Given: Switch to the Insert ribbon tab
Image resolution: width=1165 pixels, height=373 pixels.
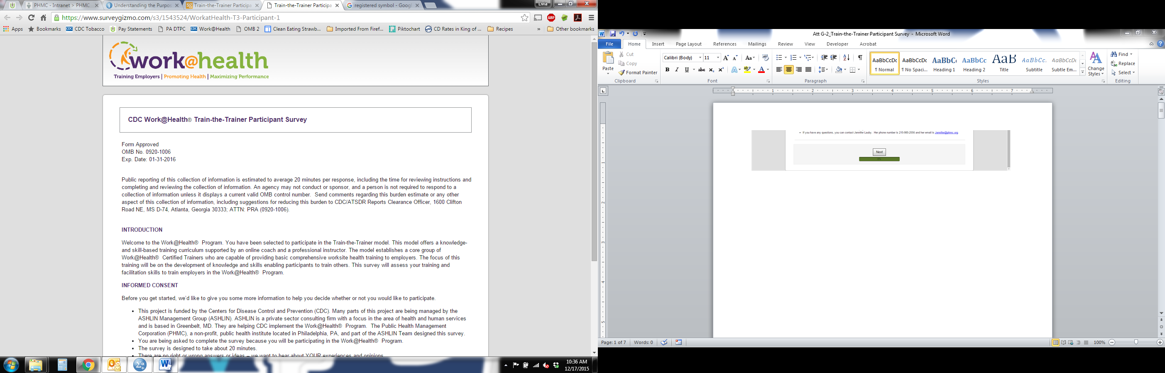Looking at the screenshot, I should click(x=658, y=44).
